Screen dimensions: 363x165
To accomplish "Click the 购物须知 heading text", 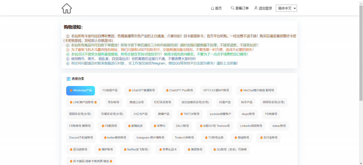I will (x=73, y=27).
